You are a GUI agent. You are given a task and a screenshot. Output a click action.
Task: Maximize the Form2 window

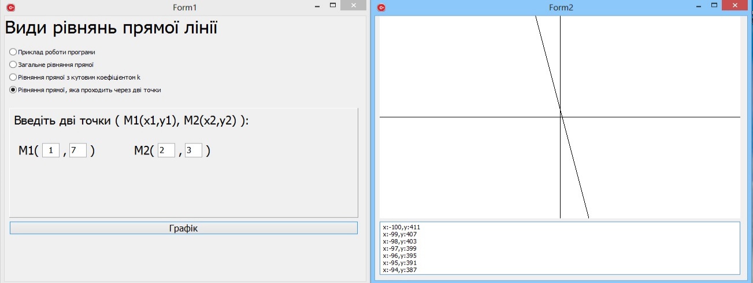[714, 5]
